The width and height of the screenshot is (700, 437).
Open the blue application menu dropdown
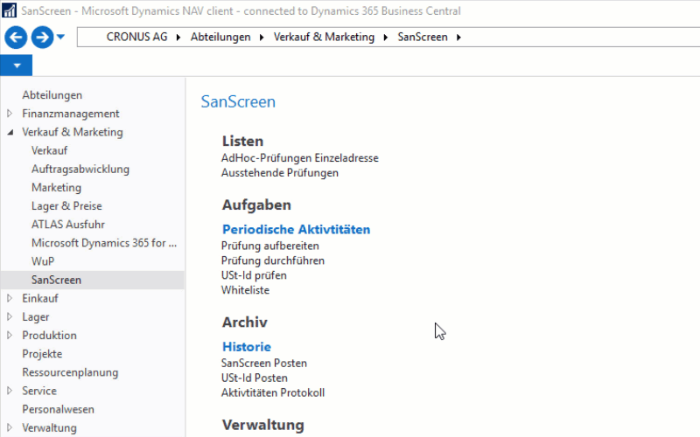[17, 66]
